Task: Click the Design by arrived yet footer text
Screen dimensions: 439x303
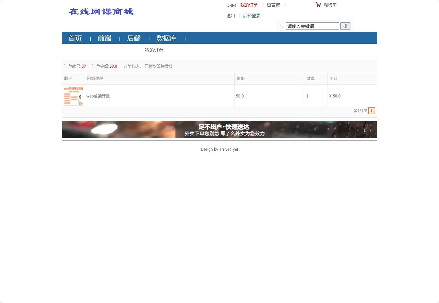Action: (x=219, y=149)
